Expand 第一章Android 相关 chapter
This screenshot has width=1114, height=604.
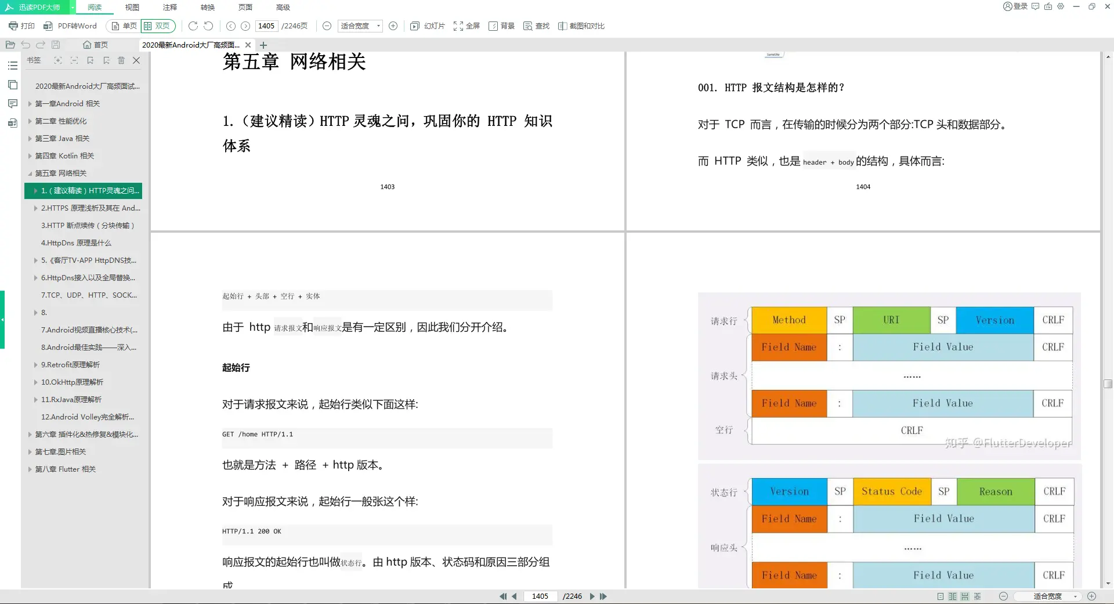pyautogui.click(x=31, y=103)
